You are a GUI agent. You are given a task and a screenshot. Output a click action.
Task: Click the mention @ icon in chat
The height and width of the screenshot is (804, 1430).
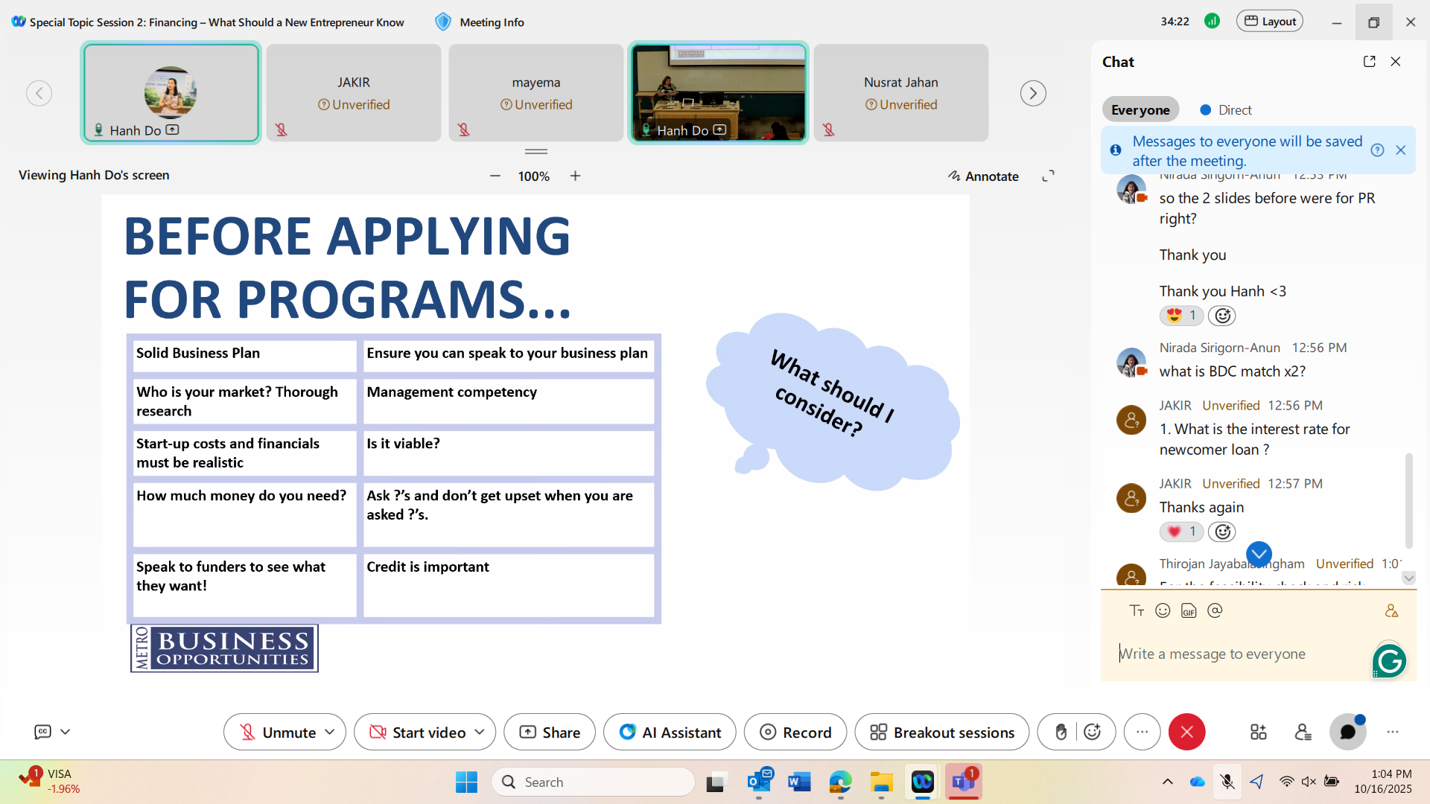click(1215, 610)
